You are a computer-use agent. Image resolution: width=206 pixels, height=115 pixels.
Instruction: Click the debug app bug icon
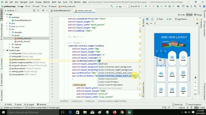click(x=158, y=6)
